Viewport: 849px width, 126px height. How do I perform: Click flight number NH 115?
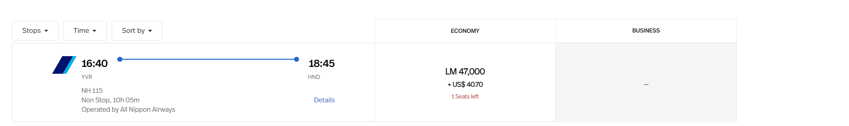[92, 91]
